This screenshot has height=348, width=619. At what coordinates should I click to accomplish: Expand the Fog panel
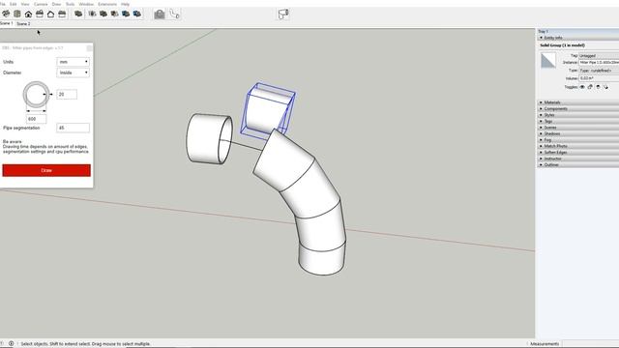[x=578, y=140]
